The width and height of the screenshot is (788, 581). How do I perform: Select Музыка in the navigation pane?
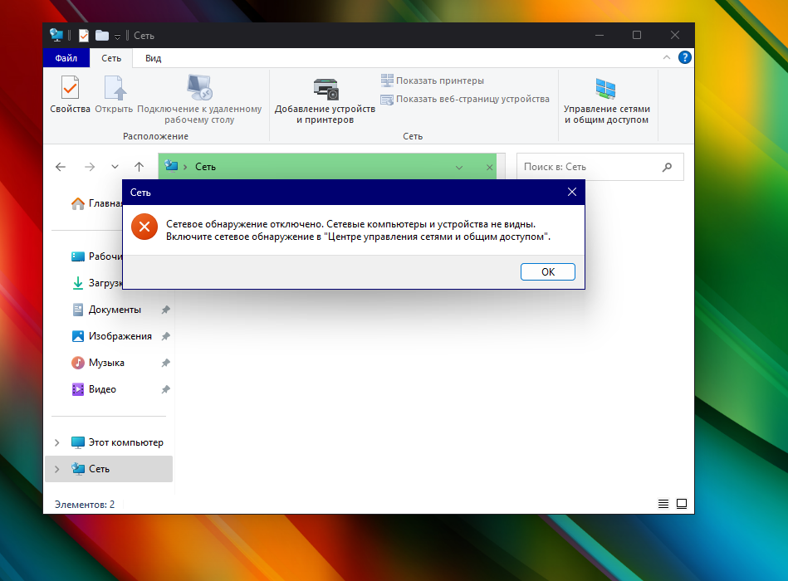tap(106, 363)
